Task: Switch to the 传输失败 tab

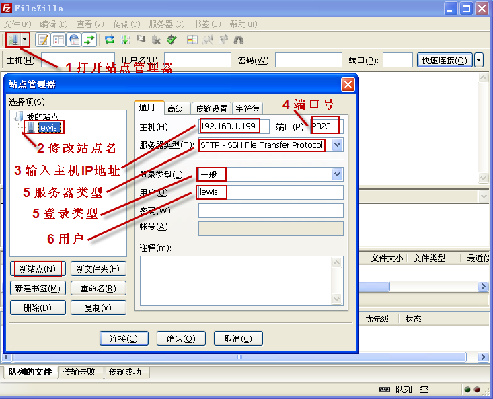Action: pos(79,373)
